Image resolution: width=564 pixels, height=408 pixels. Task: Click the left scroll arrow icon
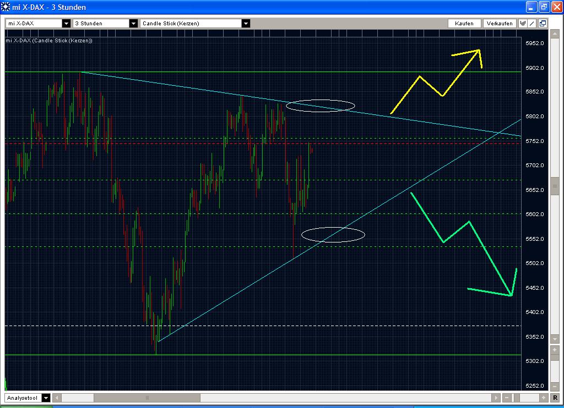tap(56, 398)
